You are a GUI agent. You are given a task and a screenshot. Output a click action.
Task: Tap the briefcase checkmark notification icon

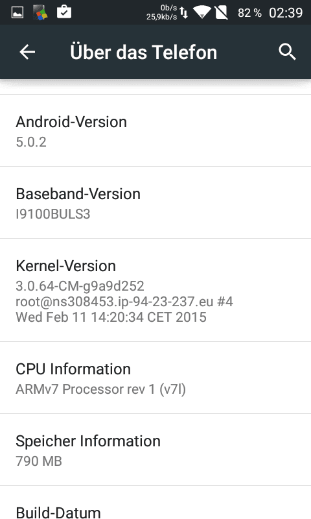(64, 12)
